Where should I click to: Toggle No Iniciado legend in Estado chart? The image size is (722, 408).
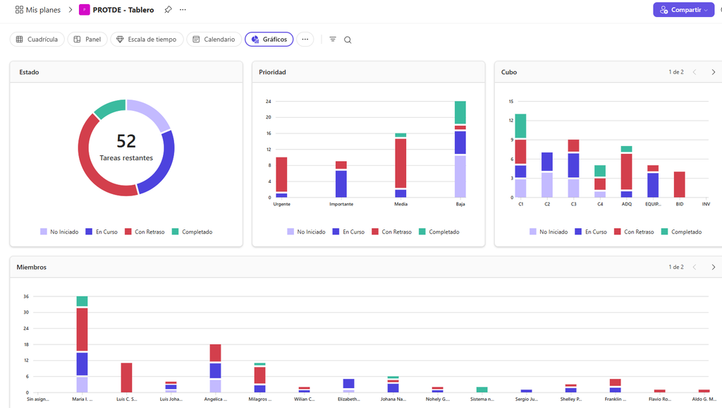pyautogui.click(x=59, y=232)
